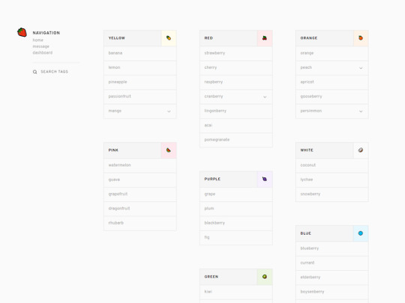Click the White card coconut icon
The width and height of the screenshot is (405, 303).
click(361, 150)
